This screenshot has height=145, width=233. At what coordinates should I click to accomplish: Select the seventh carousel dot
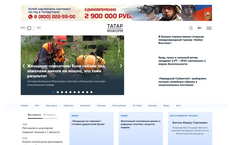click(x=79, y=92)
